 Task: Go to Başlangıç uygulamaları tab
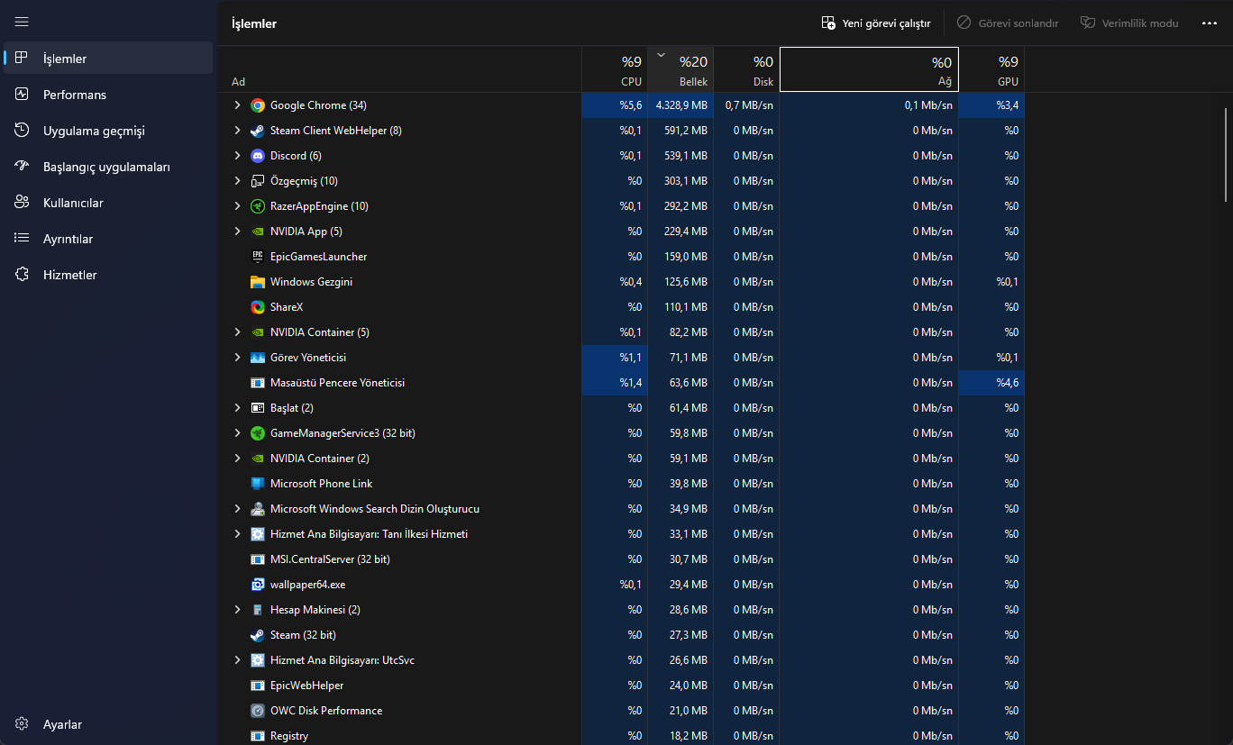108,167
